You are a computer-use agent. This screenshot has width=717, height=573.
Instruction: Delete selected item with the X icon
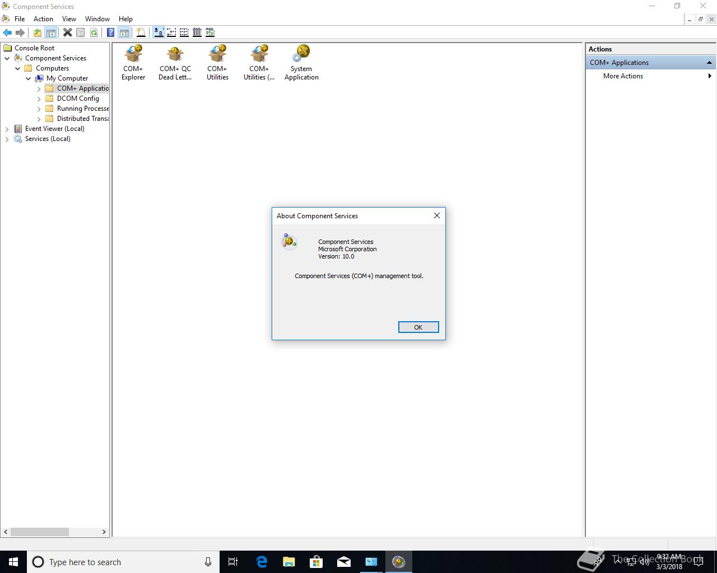click(x=67, y=32)
